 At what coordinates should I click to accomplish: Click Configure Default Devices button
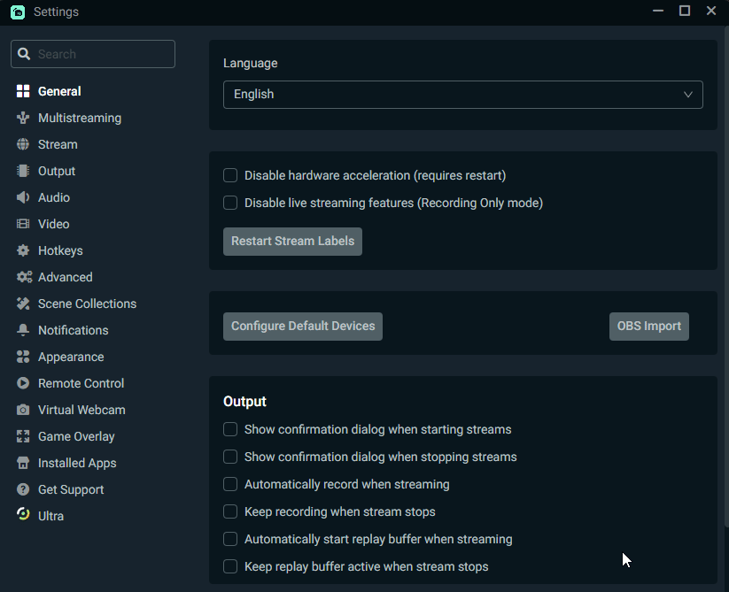tap(303, 326)
